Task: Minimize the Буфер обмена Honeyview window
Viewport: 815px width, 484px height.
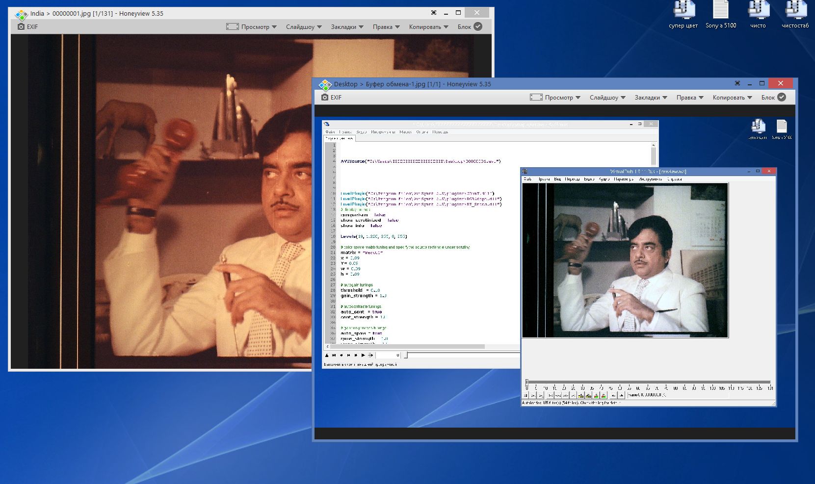Action: point(750,83)
